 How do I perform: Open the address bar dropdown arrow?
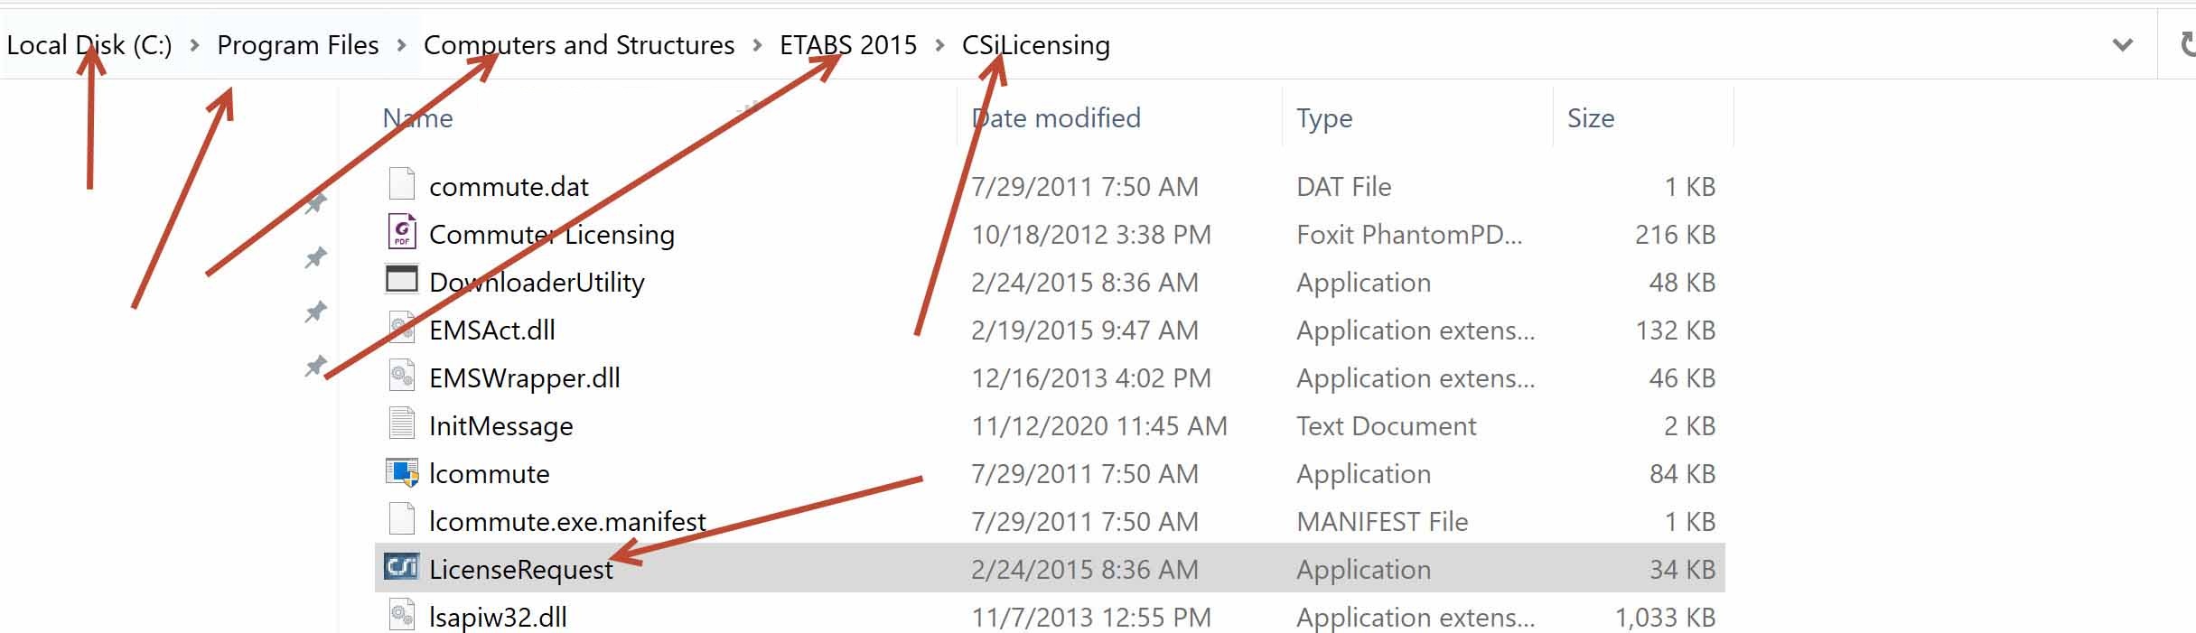point(2123,43)
